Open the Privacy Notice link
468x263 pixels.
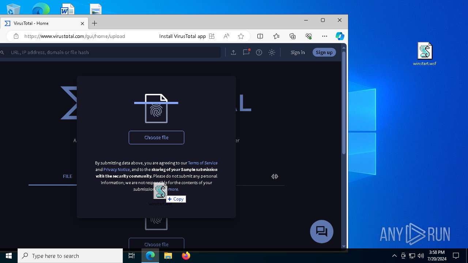[x=117, y=169]
